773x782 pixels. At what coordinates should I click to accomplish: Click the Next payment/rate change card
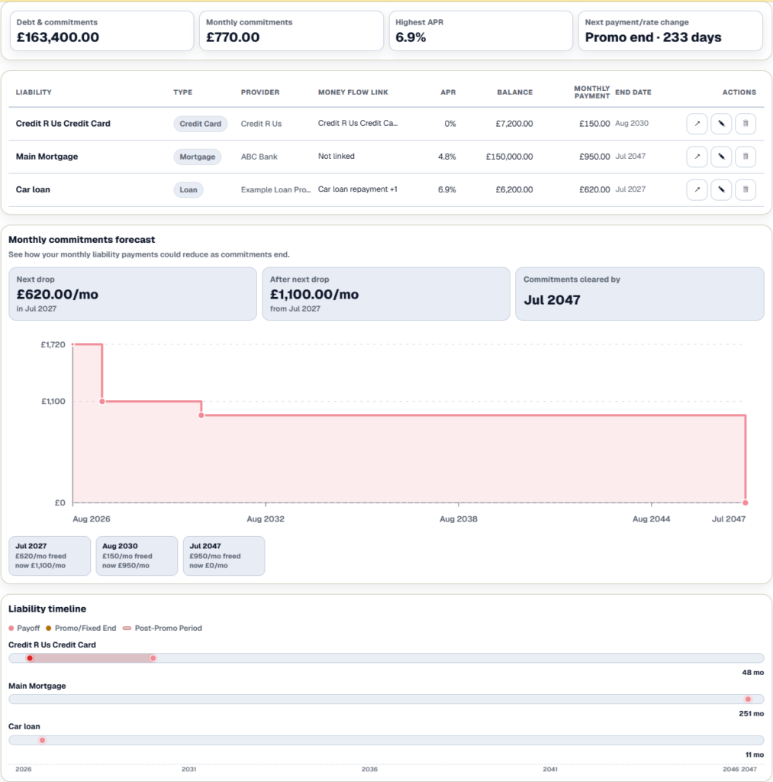coord(670,31)
